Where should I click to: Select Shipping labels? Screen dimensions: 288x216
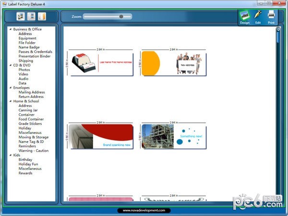click(26, 61)
